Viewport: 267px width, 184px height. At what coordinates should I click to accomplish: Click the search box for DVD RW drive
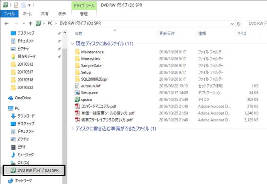tap(257, 24)
